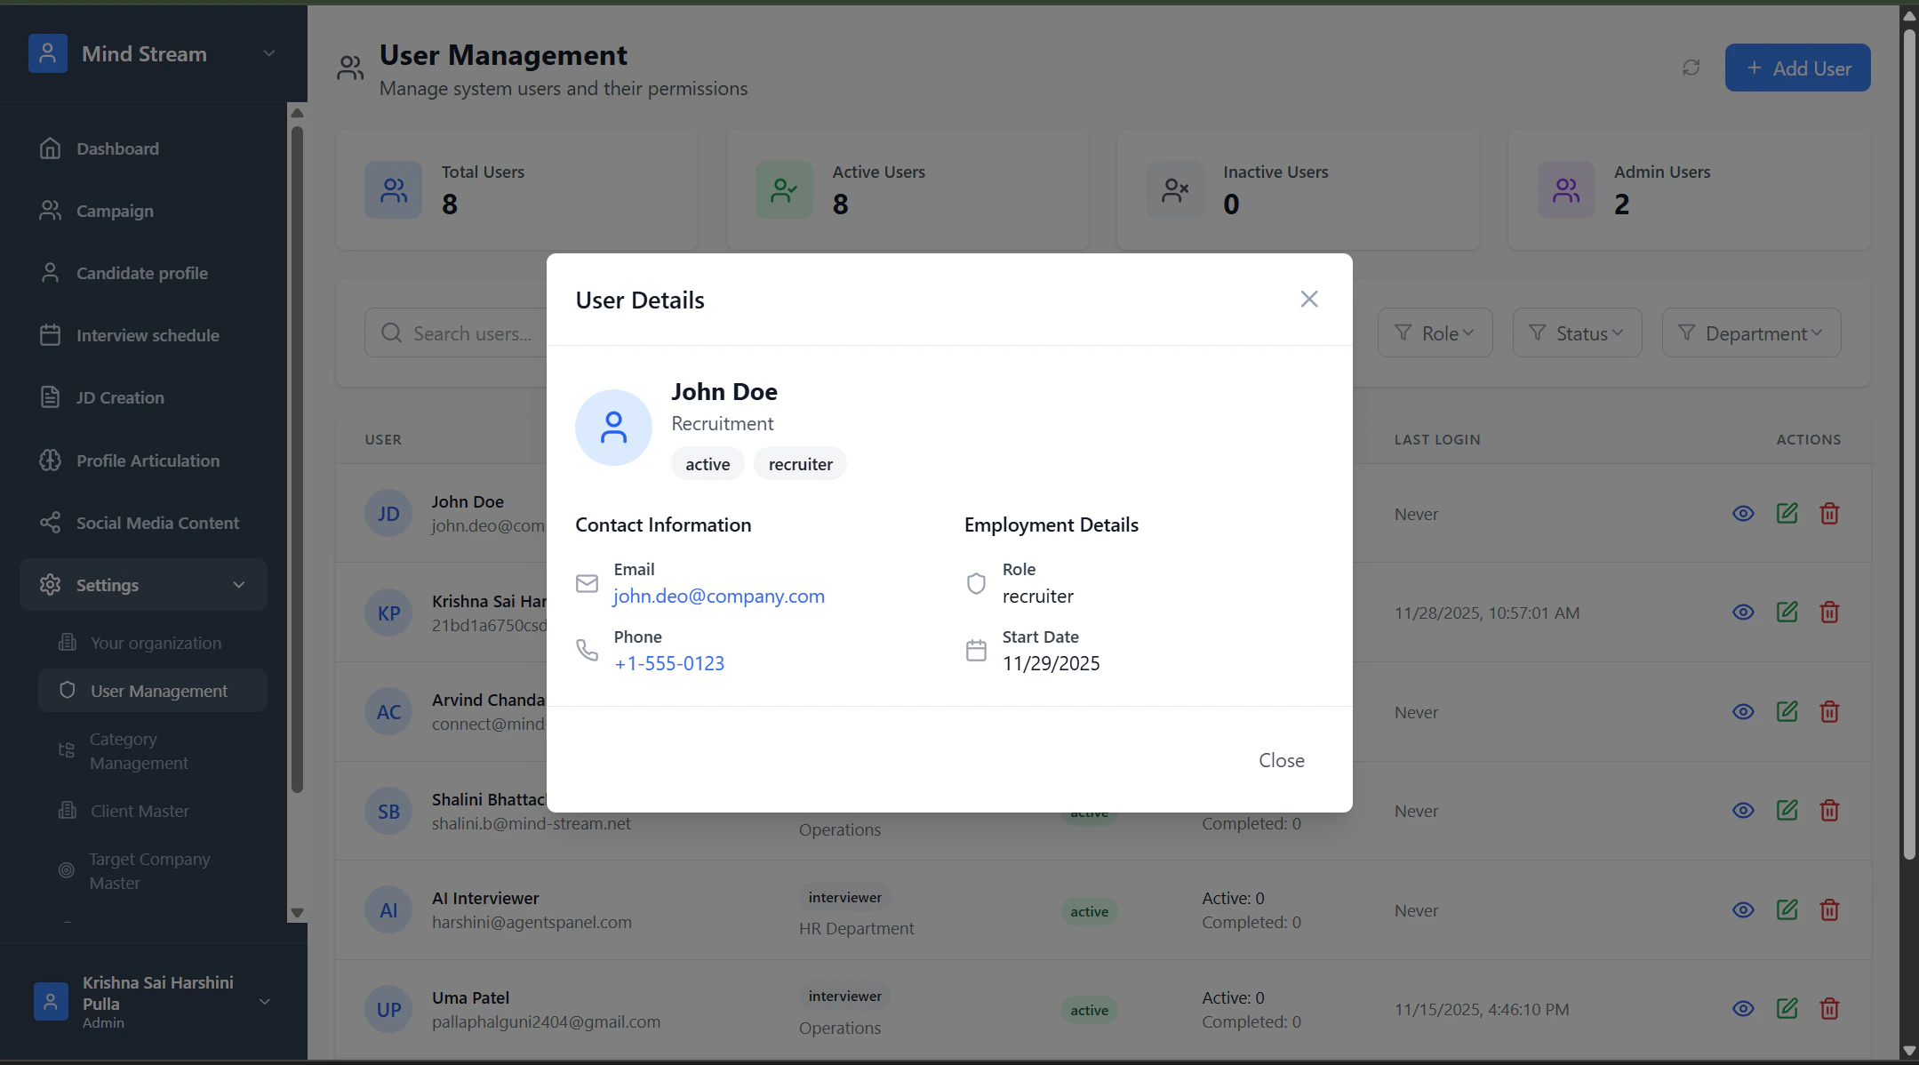Screen dimensions: 1919x1065
Task: Click edit icon for Uma Patel row
Action: 1787,1009
